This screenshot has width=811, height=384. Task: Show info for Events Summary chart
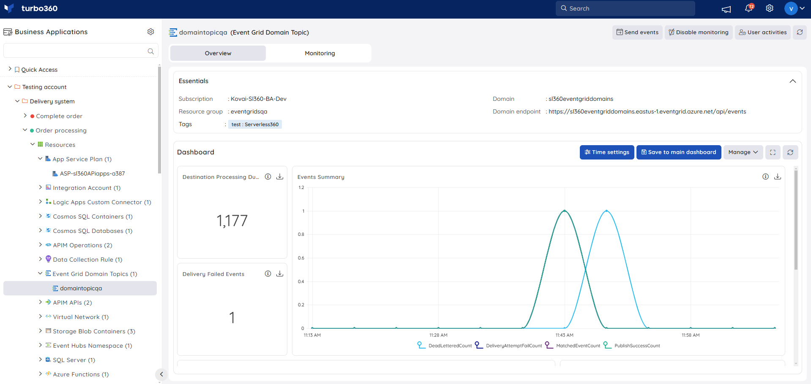[765, 177]
